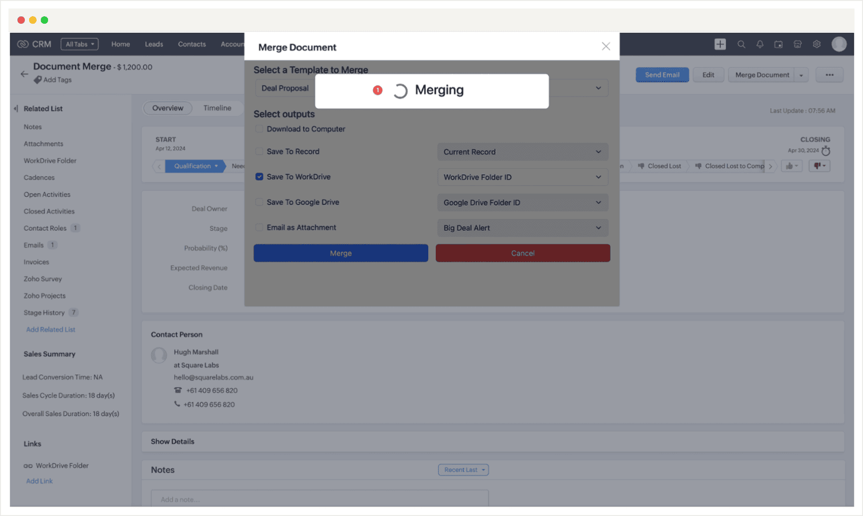Open the search magnifier icon
Viewport: 863px width, 516px height.
[x=741, y=44]
